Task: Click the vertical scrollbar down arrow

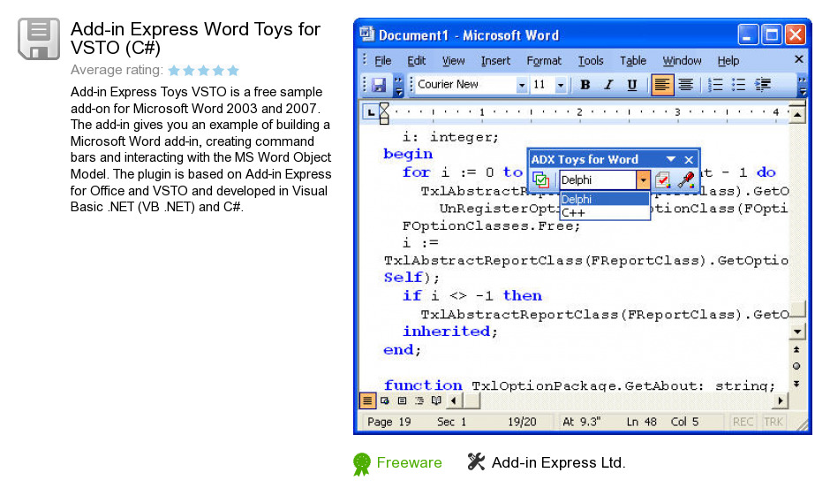Action: point(797,332)
